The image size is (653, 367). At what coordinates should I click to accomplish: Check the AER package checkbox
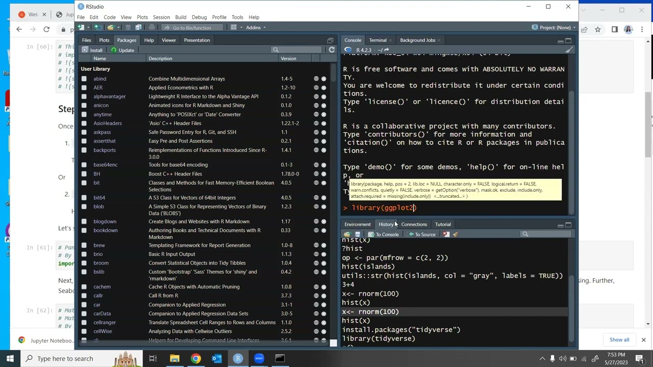(84, 88)
